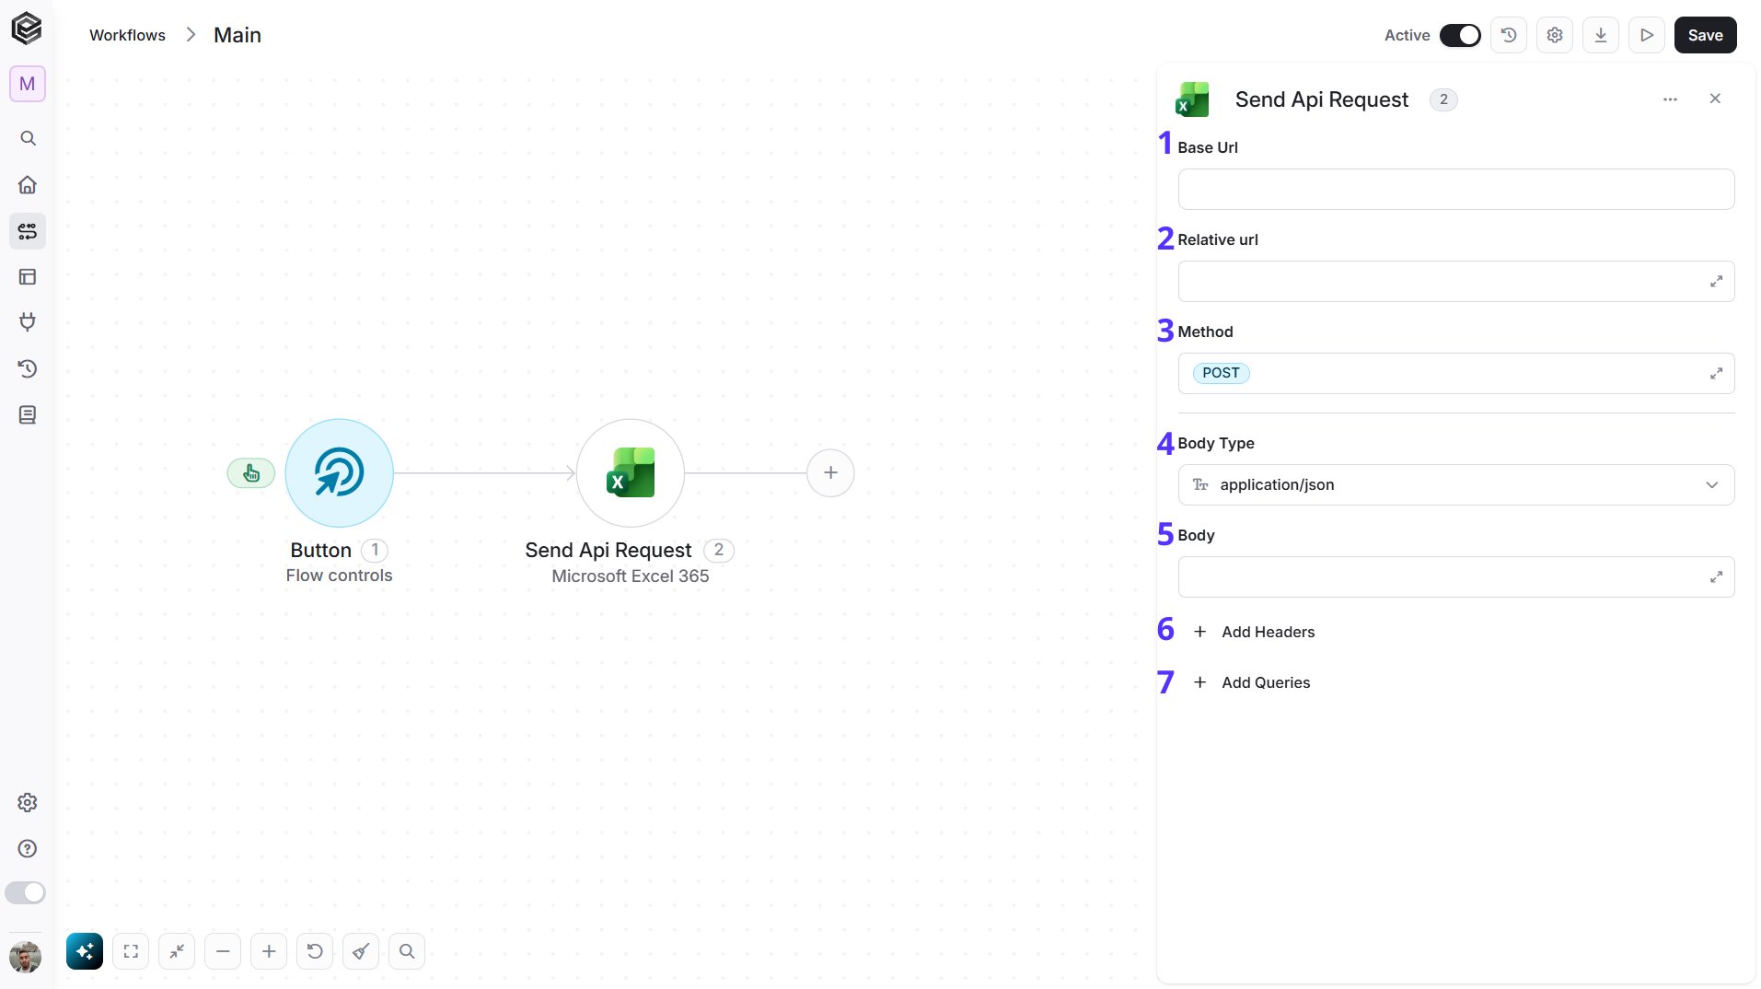Click the Save button
Viewport: 1761px width, 989px height.
click(1705, 35)
